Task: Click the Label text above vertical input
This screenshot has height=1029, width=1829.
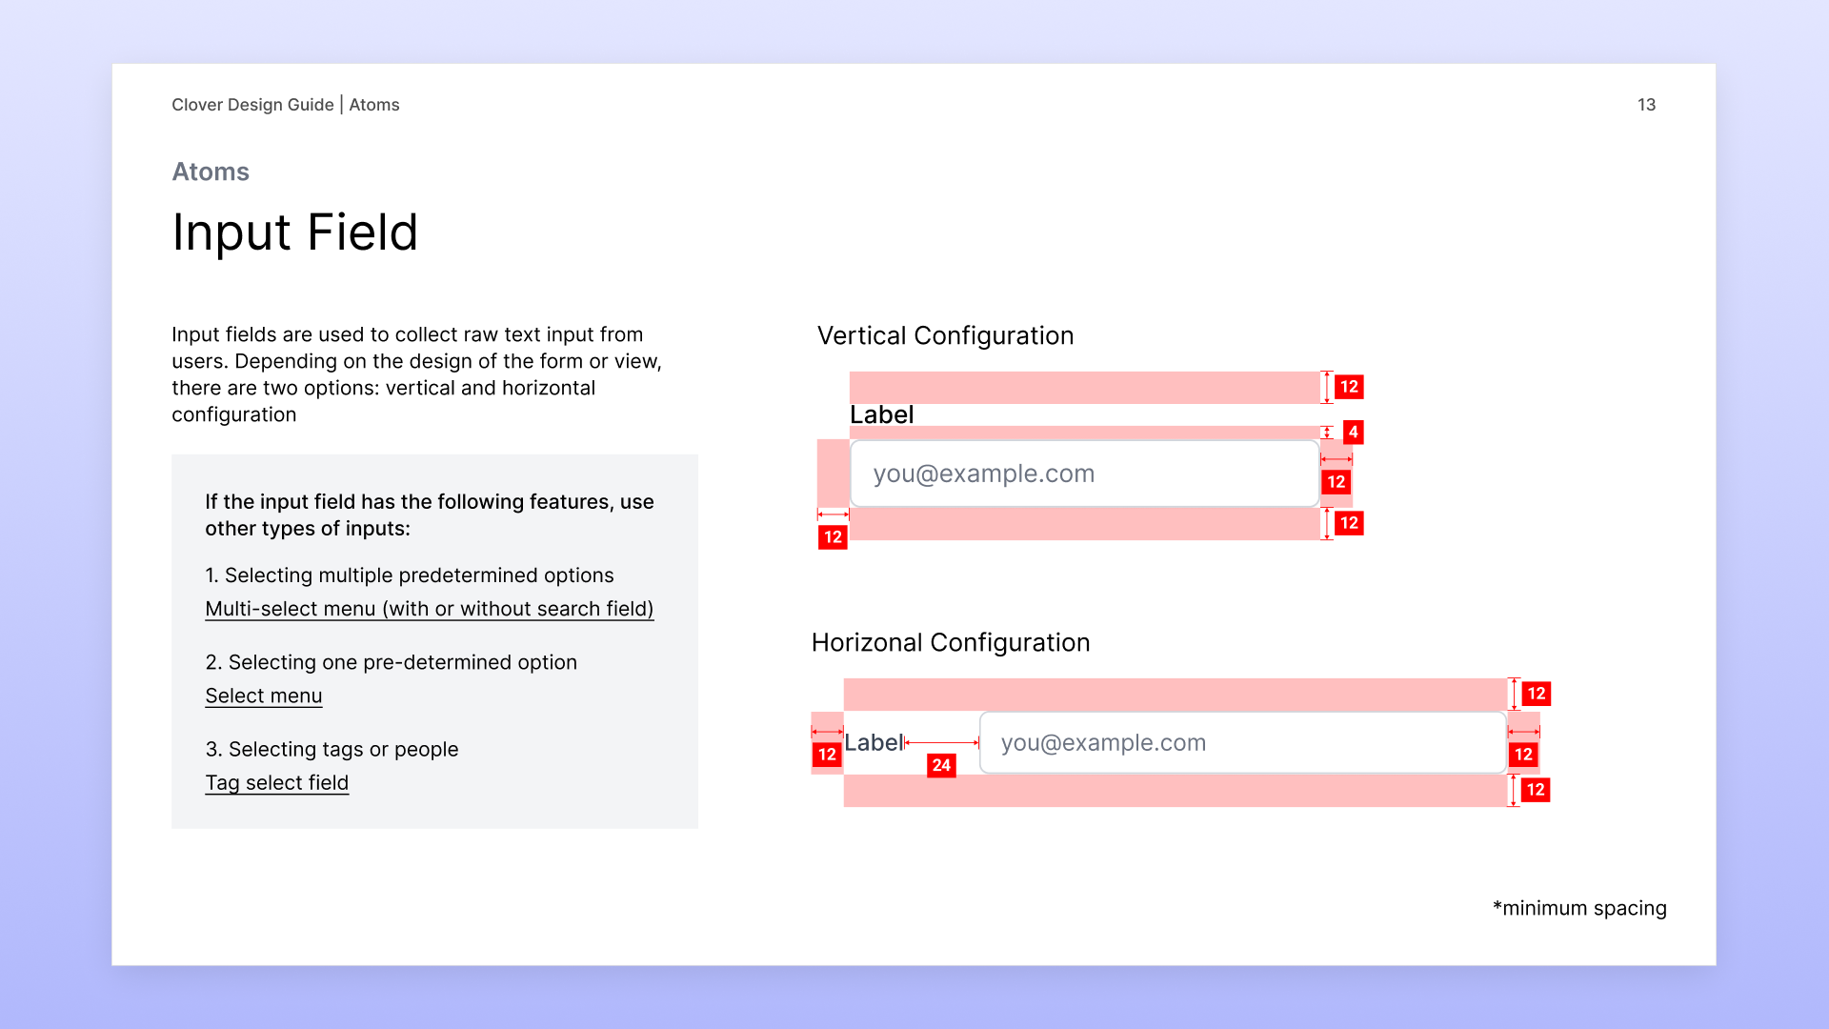Action: pos(881,414)
